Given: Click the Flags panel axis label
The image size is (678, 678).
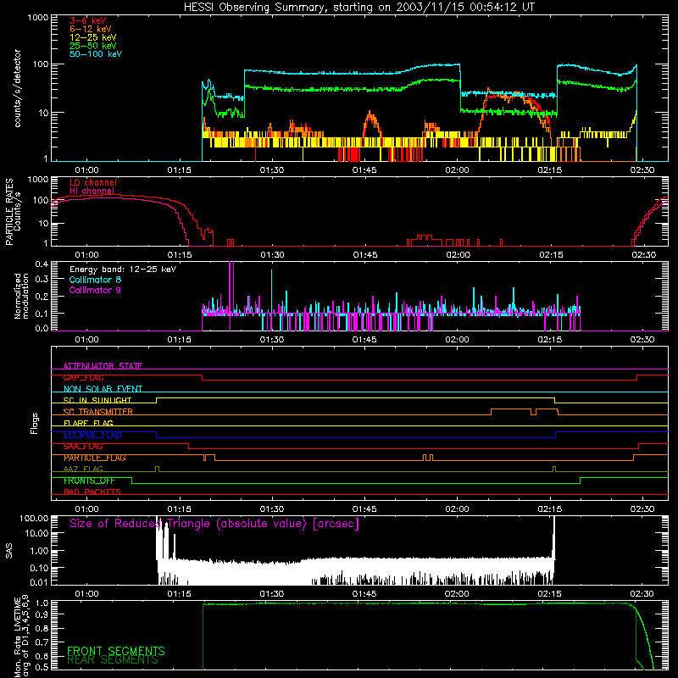Looking at the screenshot, I should [35, 423].
